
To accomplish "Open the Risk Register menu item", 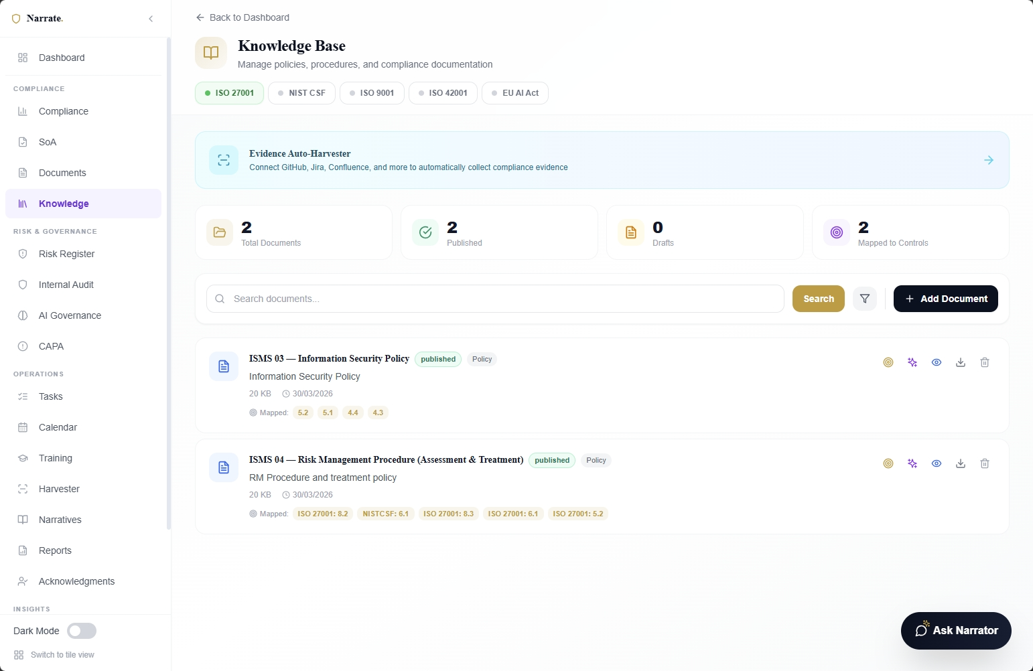I will (x=66, y=254).
